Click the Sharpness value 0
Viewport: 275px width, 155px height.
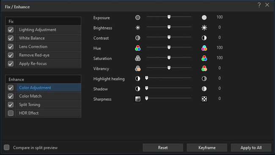220,99
